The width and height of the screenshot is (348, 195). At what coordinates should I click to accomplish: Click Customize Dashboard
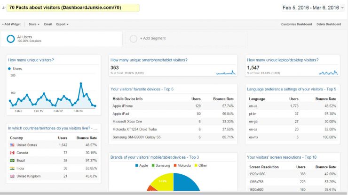click(297, 24)
